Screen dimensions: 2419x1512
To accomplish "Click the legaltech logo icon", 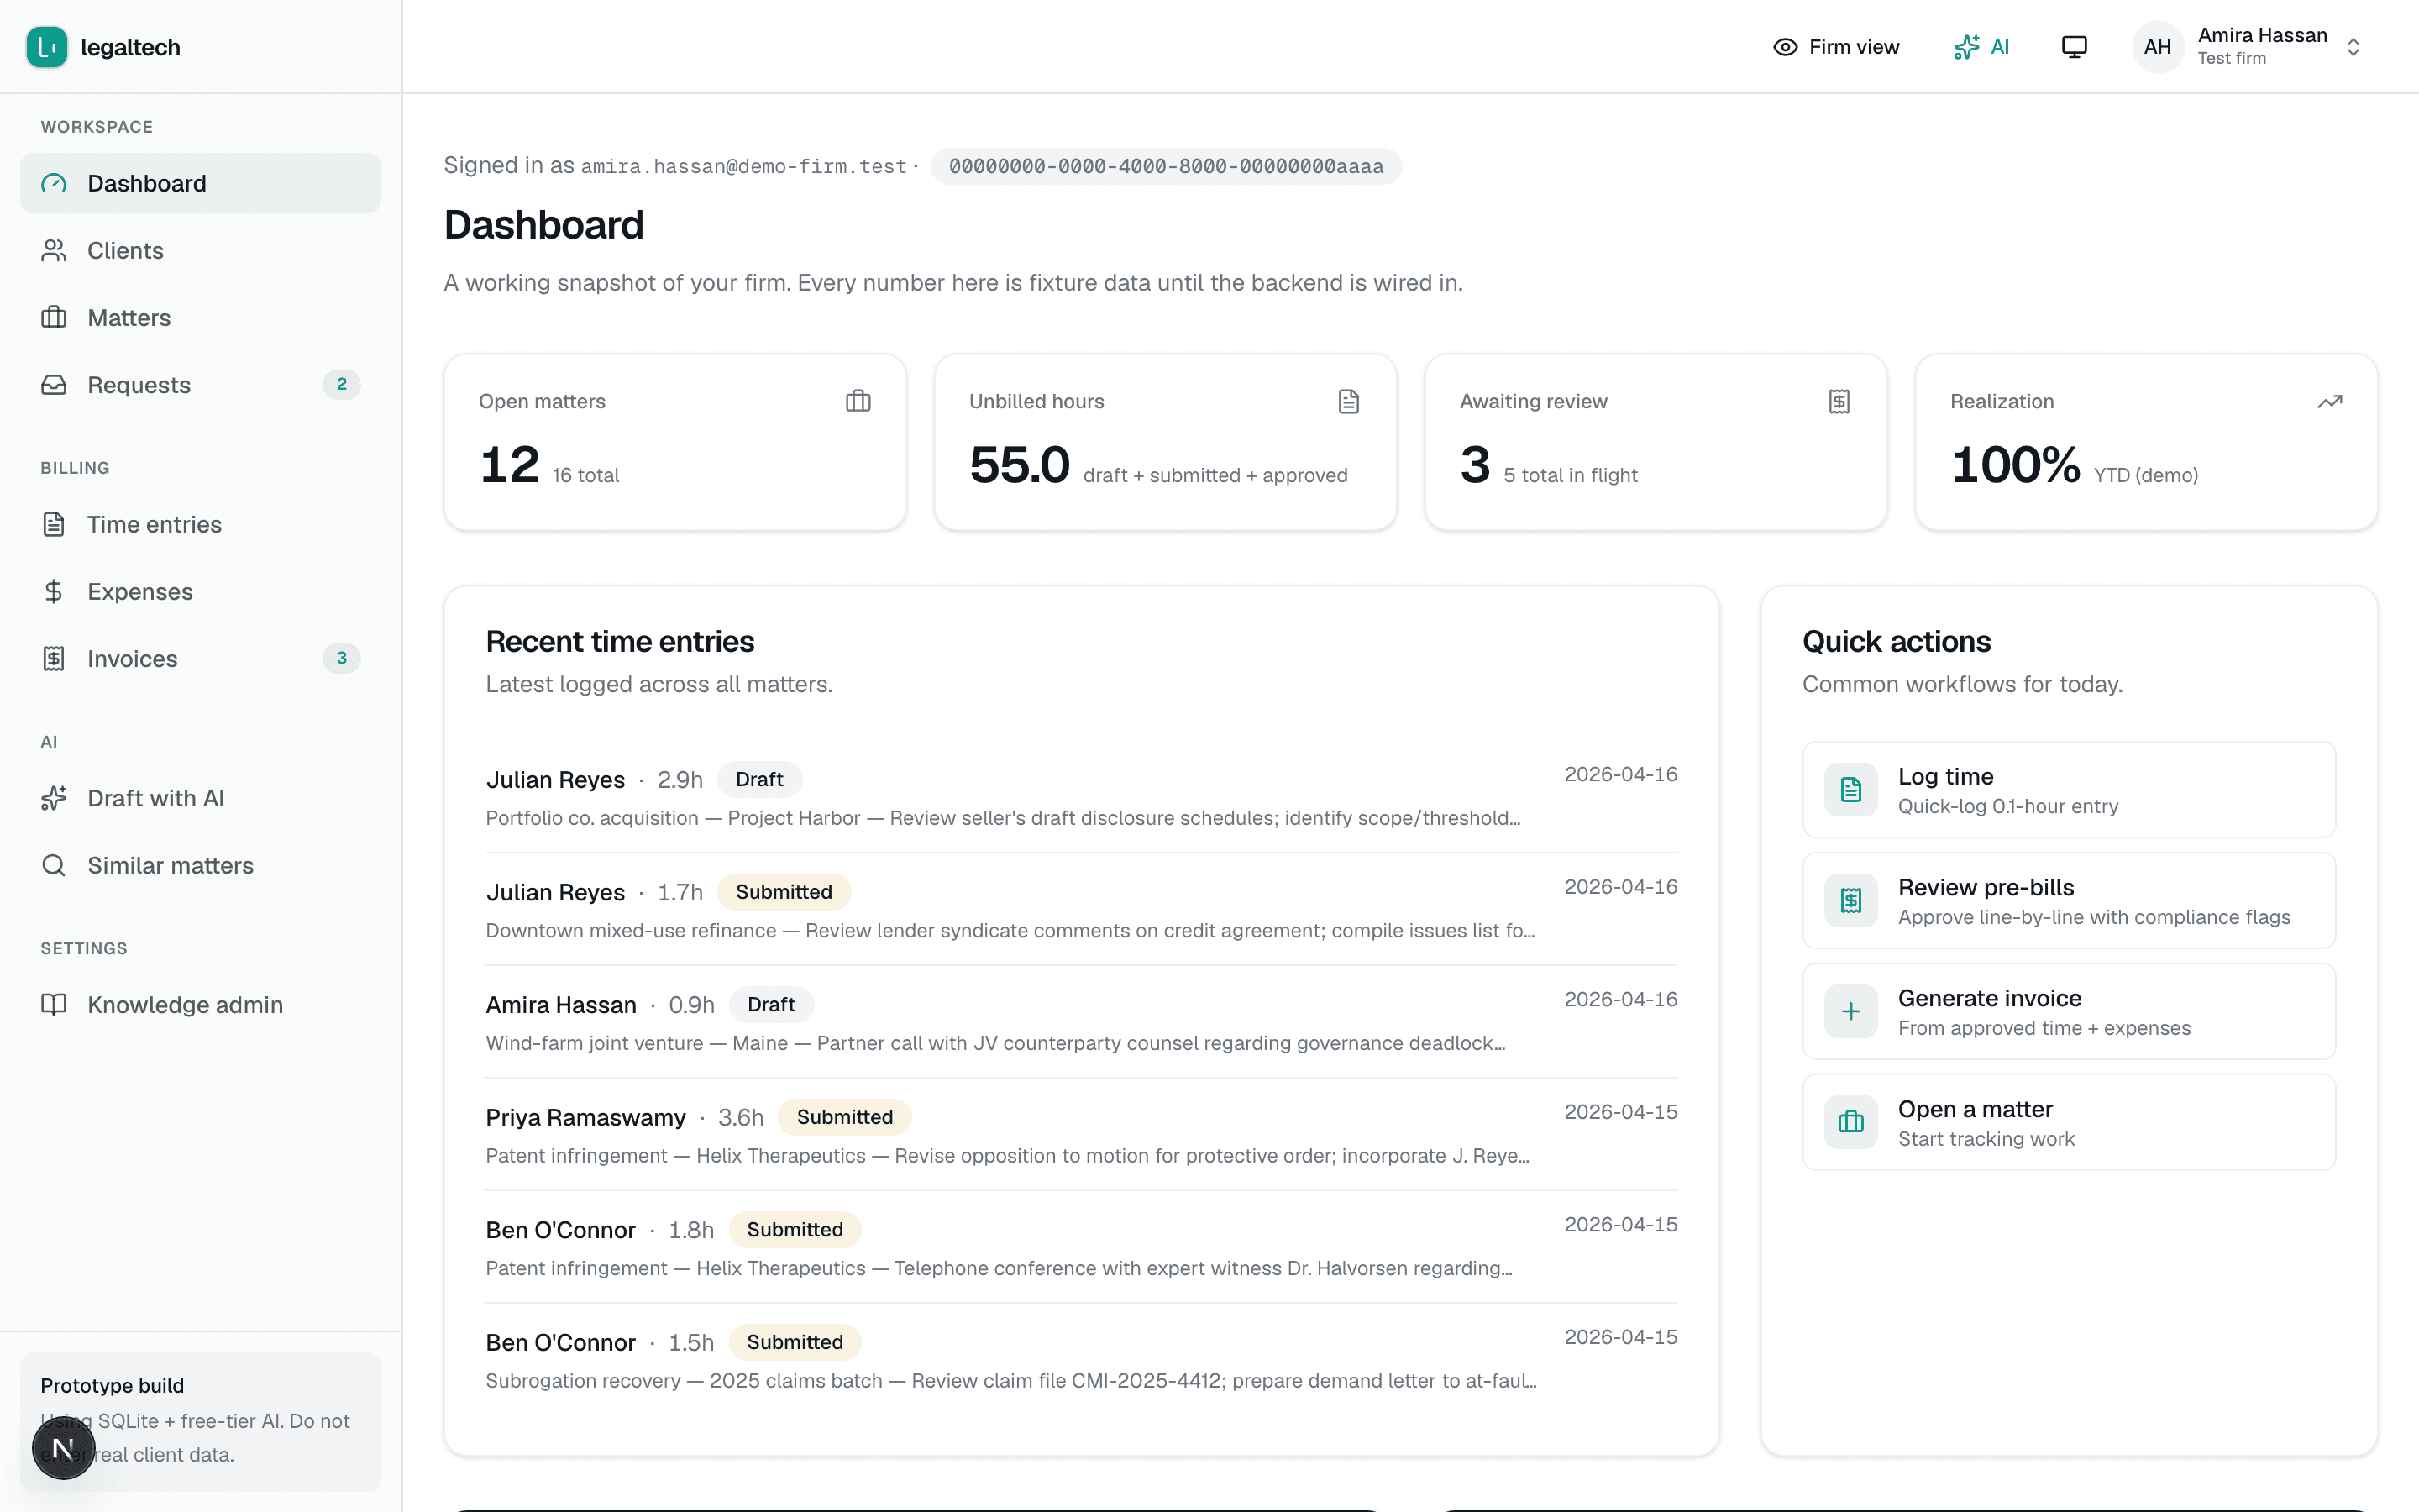I will [x=46, y=47].
